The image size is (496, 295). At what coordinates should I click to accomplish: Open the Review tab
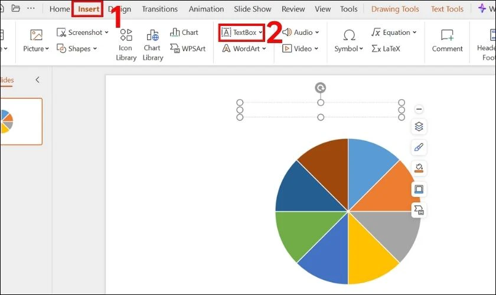[293, 9]
